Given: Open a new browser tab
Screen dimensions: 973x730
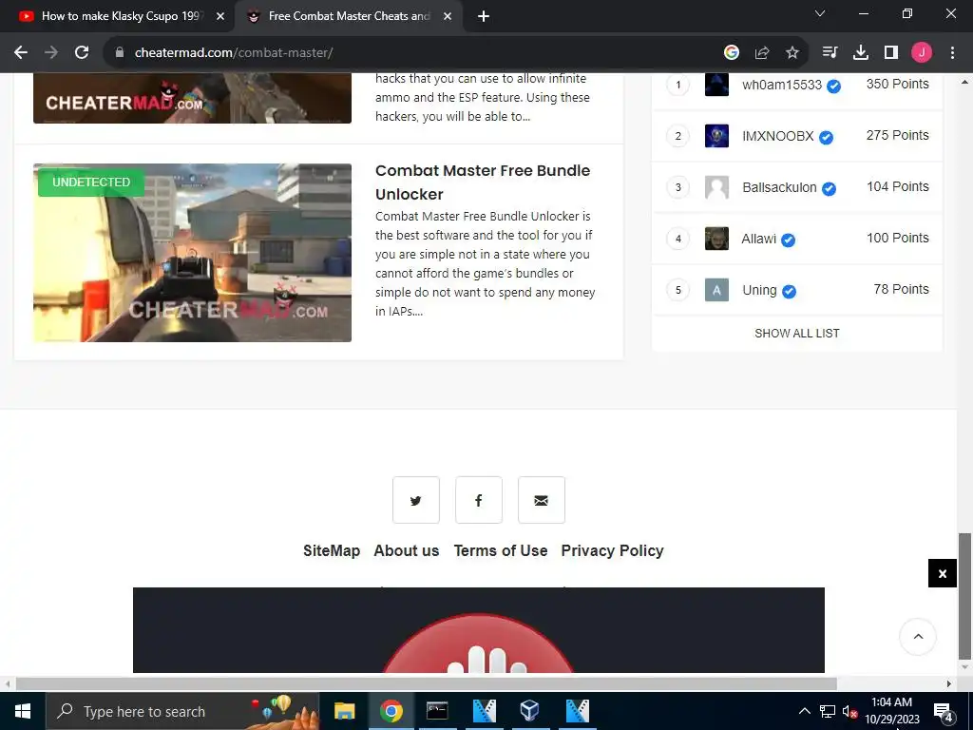Looking at the screenshot, I should (484, 16).
